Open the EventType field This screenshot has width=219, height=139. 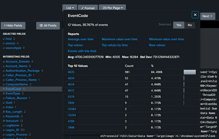pos(13,94)
